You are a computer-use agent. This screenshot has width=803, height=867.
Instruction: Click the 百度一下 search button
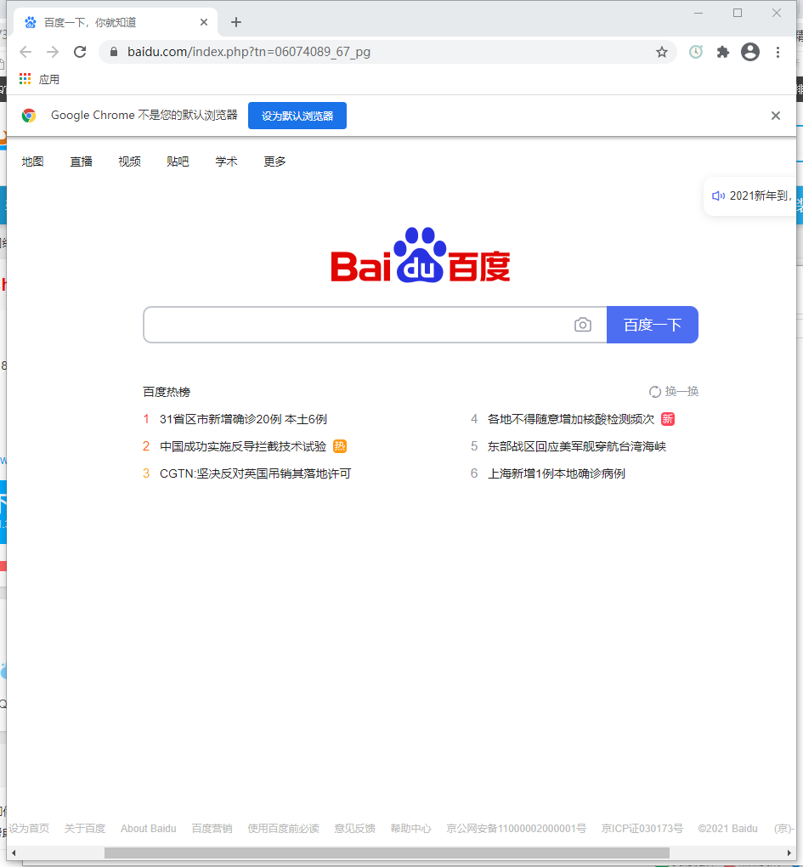coord(652,325)
